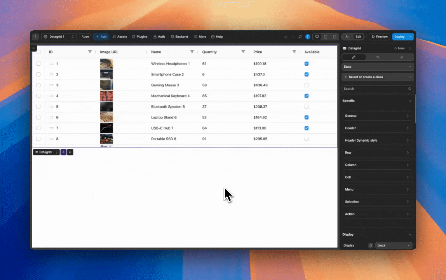Select the row checkbox for Bluetooth Speaker 5
Viewport: 446px width, 280px height.
[38, 106]
